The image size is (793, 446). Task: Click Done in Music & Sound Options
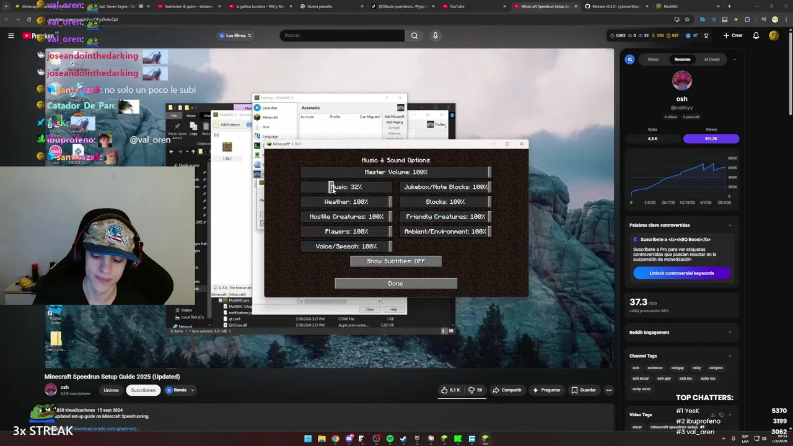[x=396, y=284]
